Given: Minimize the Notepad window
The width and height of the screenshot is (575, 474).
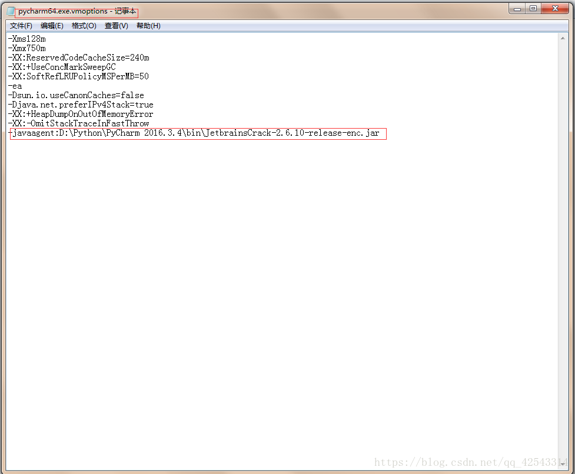Looking at the screenshot, I should (x=517, y=9).
